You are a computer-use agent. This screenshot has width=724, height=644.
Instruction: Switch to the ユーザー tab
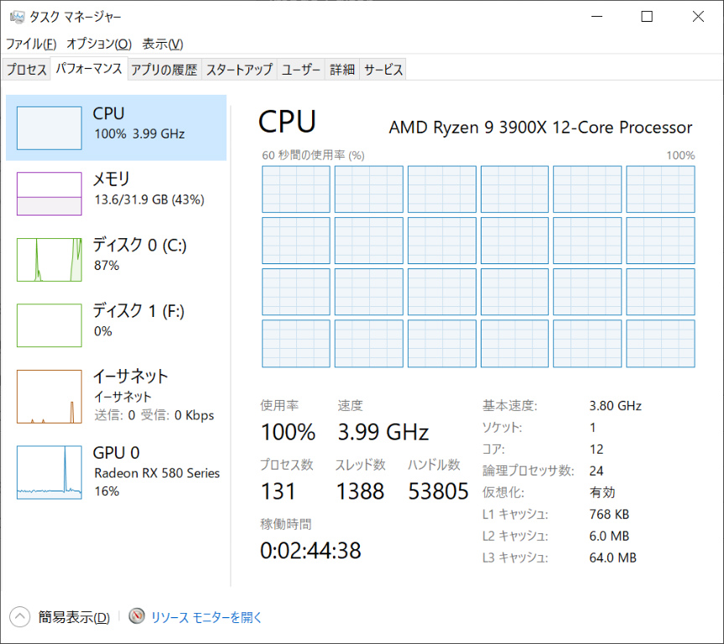pos(301,70)
